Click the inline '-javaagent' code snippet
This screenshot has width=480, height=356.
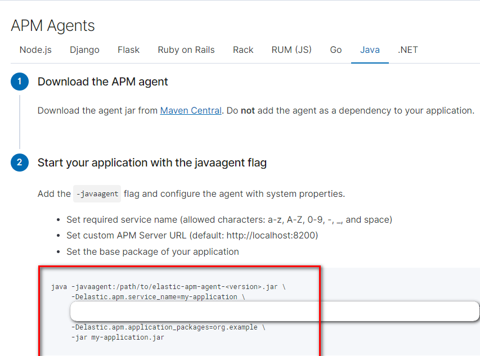[97, 194]
